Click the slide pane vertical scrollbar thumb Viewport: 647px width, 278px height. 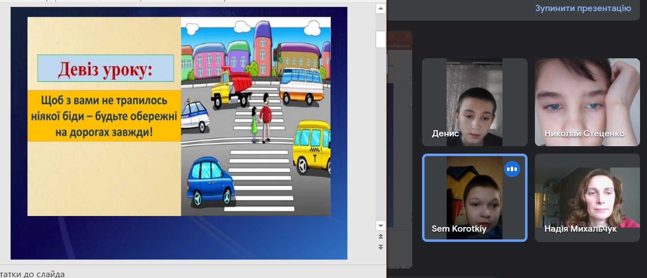(381, 39)
